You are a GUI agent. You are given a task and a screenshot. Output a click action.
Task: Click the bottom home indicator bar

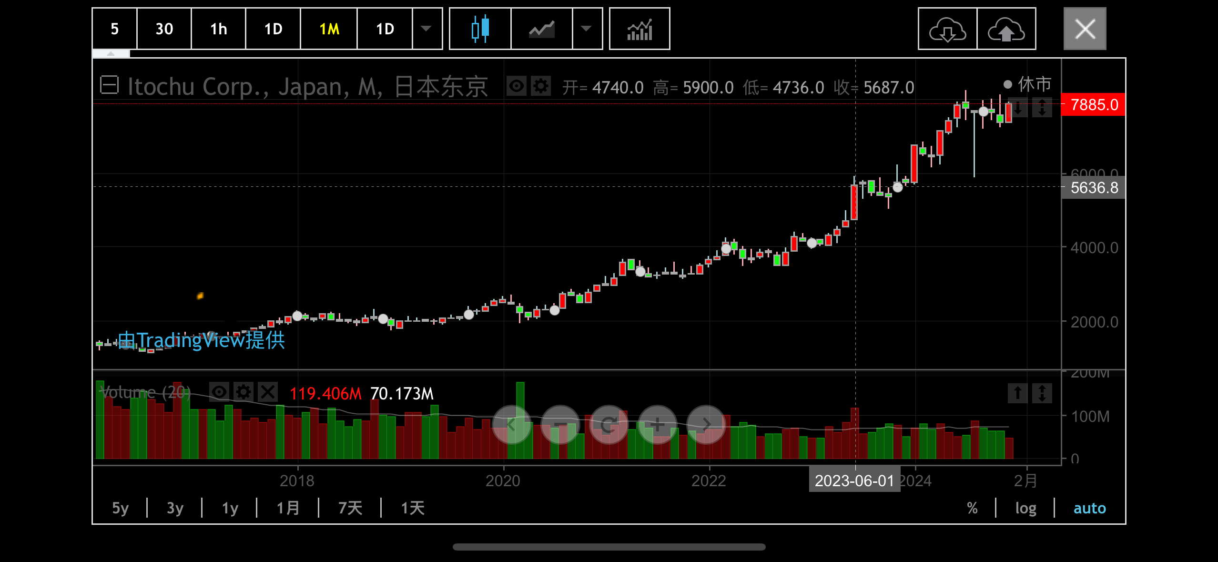(609, 547)
